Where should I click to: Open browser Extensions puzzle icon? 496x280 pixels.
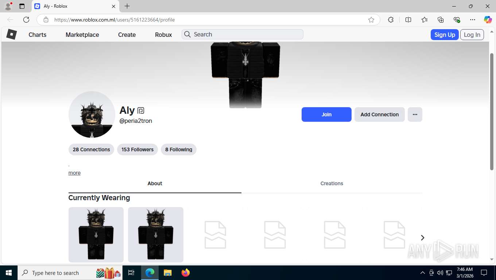click(x=391, y=20)
